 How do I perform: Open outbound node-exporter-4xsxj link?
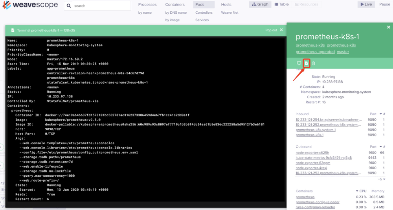click(x=311, y=168)
